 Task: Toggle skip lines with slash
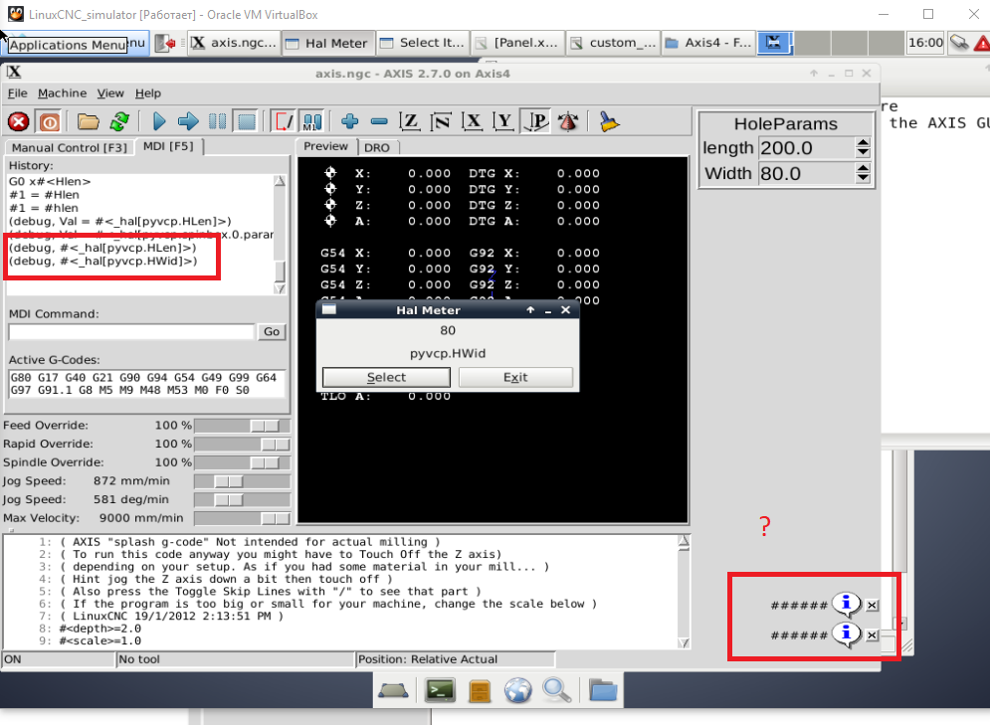283,121
